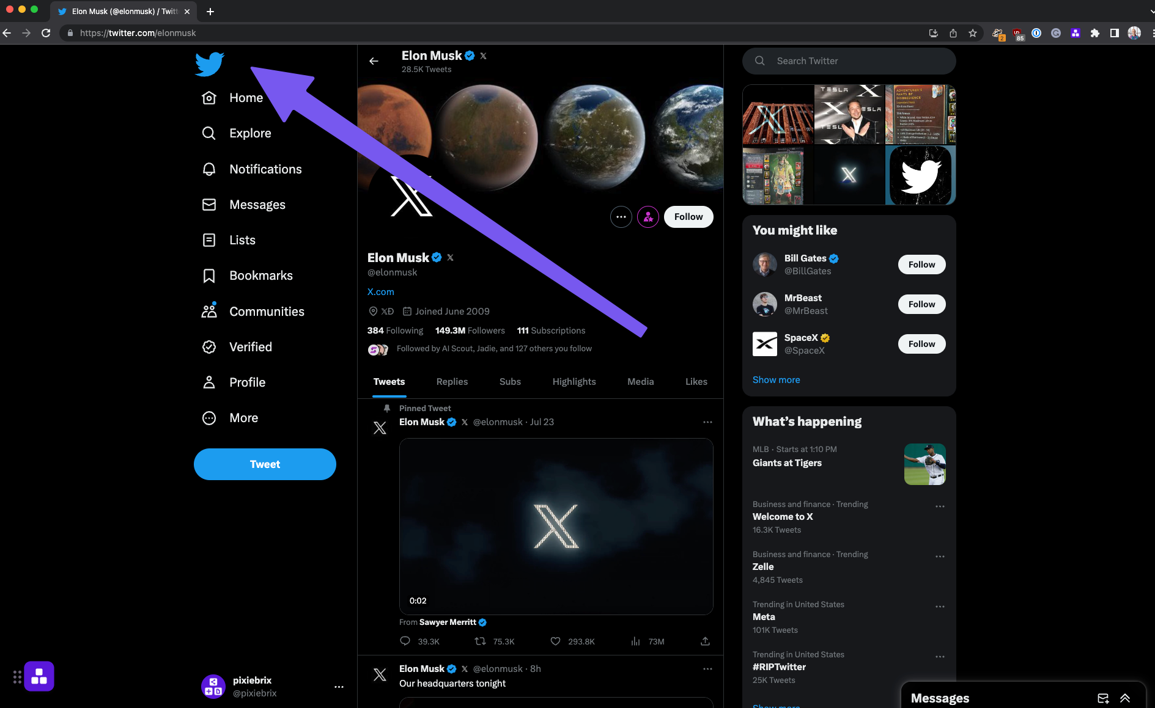1155x708 pixels.
Task: Open Explore in the sidebar
Action: [x=237, y=133]
